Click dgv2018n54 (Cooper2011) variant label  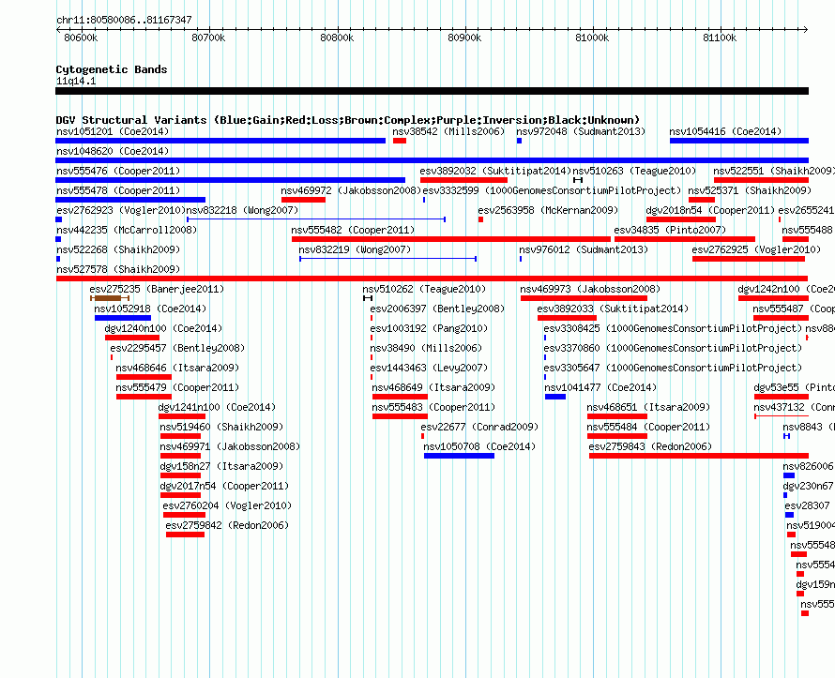click(x=710, y=210)
